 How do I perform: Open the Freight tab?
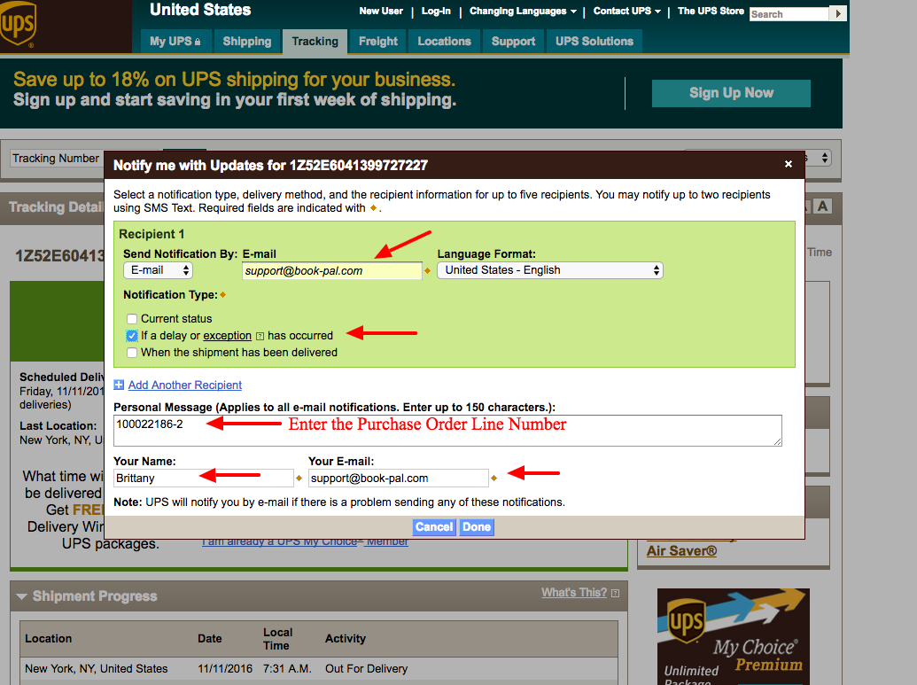(x=377, y=42)
